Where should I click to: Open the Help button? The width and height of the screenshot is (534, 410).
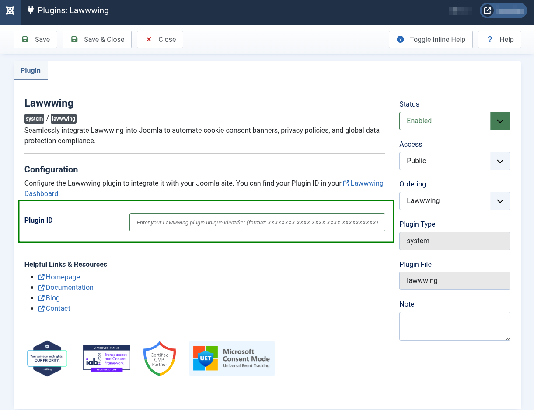499,39
